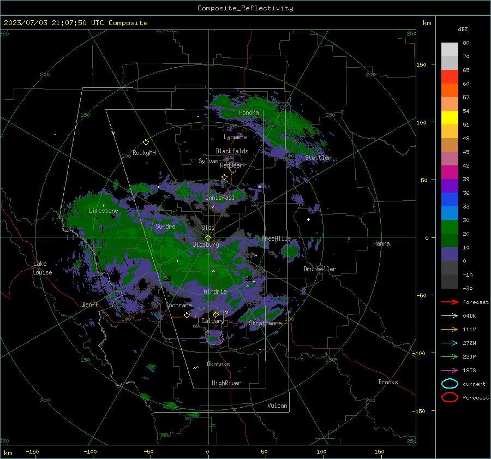Click the RedDeer city label

[x=231, y=165]
